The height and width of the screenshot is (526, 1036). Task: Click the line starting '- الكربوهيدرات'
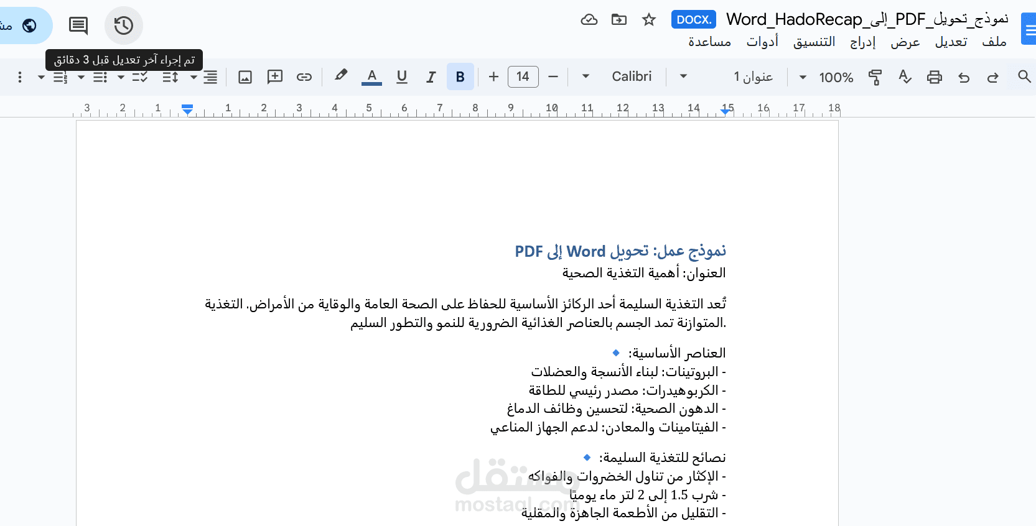pos(627,390)
